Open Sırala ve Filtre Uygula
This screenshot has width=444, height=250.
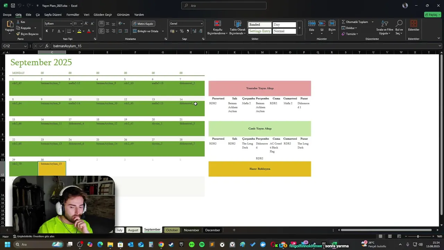tap(385, 27)
